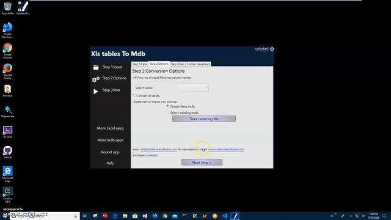This screenshot has height=220, width=391.
Task: Open Action Center notifications icon
Action: pos(384,216)
